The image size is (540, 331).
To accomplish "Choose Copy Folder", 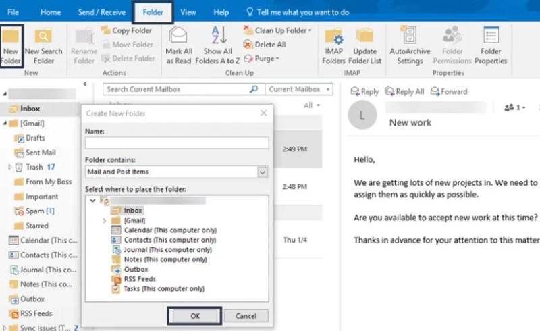I will click(x=126, y=30).
